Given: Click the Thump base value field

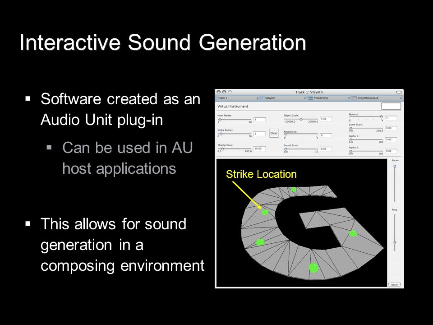Looking at the screenshot, I should coord(259,149).
